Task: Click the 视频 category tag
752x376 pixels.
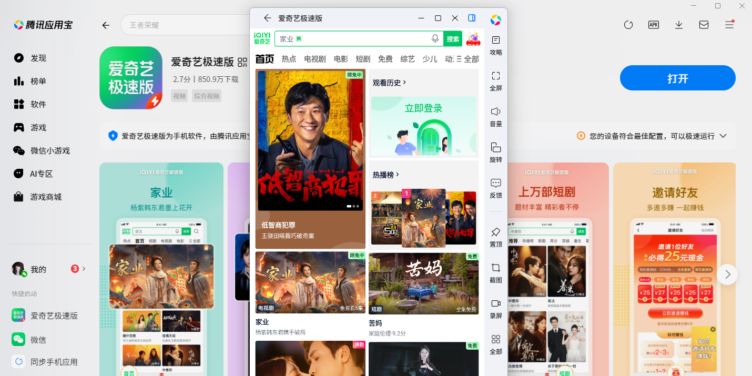Action: tap(180, 96)
